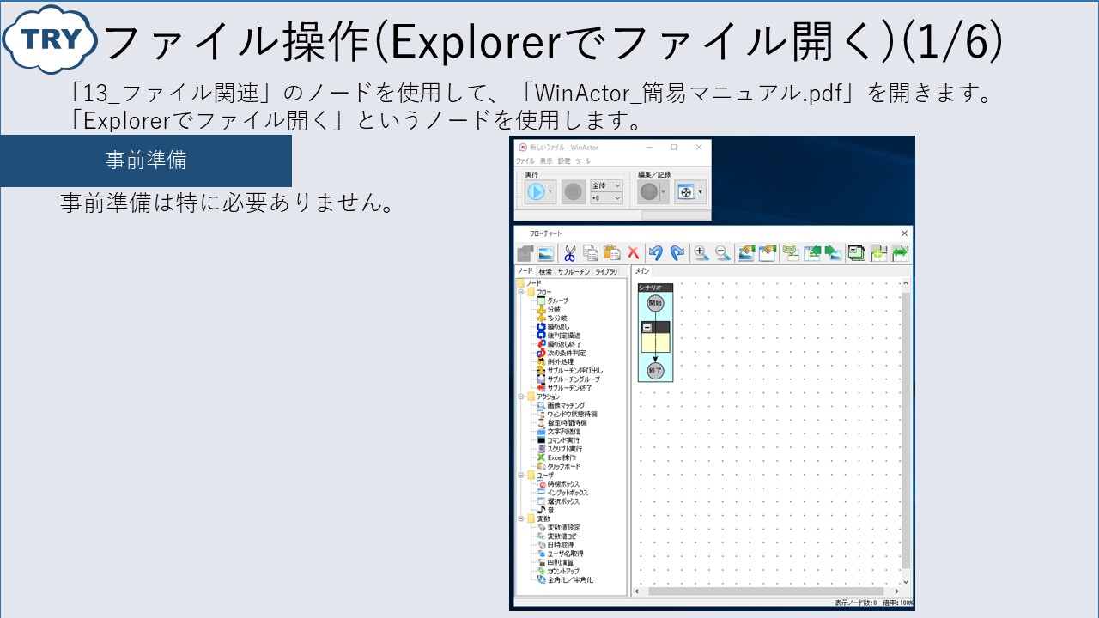
Task: Open the ファイル menu in WinActor
Action: (x=525, y=161)
